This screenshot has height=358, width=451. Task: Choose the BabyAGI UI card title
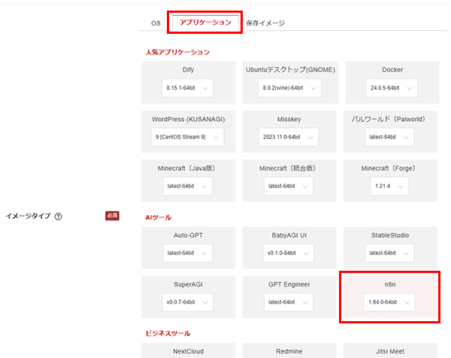pyautogui.click(x=289, y=235)
